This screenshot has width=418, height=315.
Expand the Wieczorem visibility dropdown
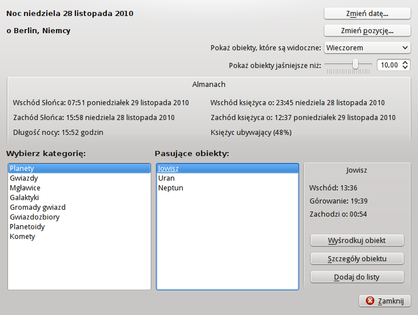367,48
